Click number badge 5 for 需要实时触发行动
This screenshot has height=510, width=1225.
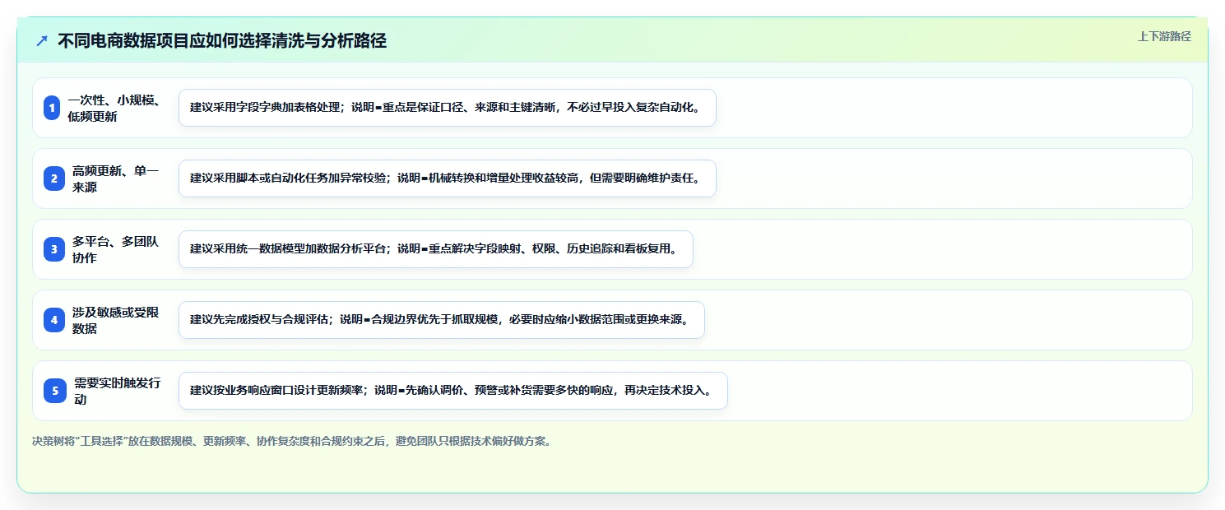(x=54, y=391)
